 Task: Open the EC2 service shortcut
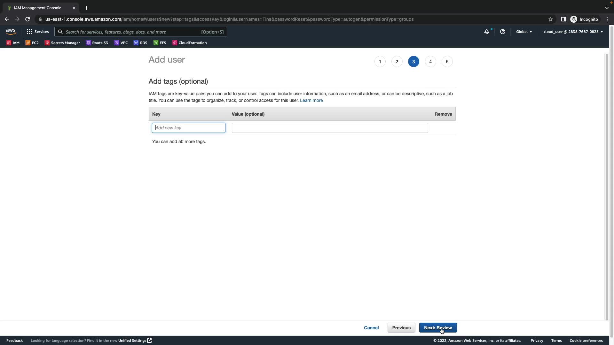coord(32,43)
